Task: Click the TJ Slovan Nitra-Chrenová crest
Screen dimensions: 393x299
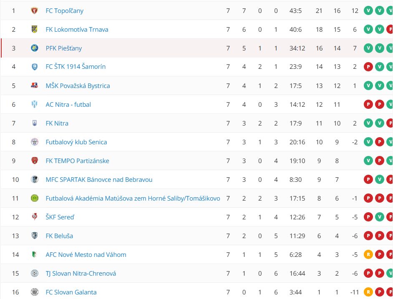Action: (34, 273)
